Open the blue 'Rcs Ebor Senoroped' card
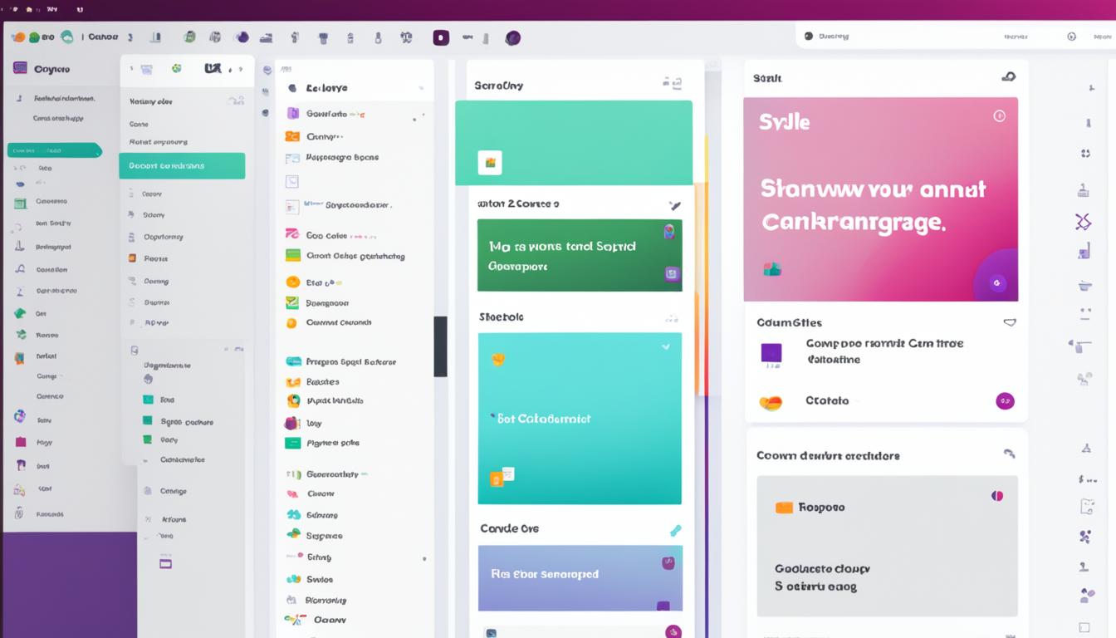1116x638 pixels. [580, 577]
